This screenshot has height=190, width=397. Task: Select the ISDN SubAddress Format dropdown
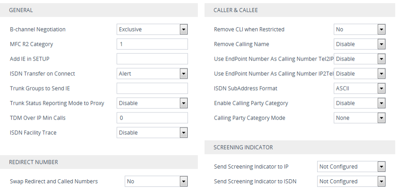coord(360,89)
